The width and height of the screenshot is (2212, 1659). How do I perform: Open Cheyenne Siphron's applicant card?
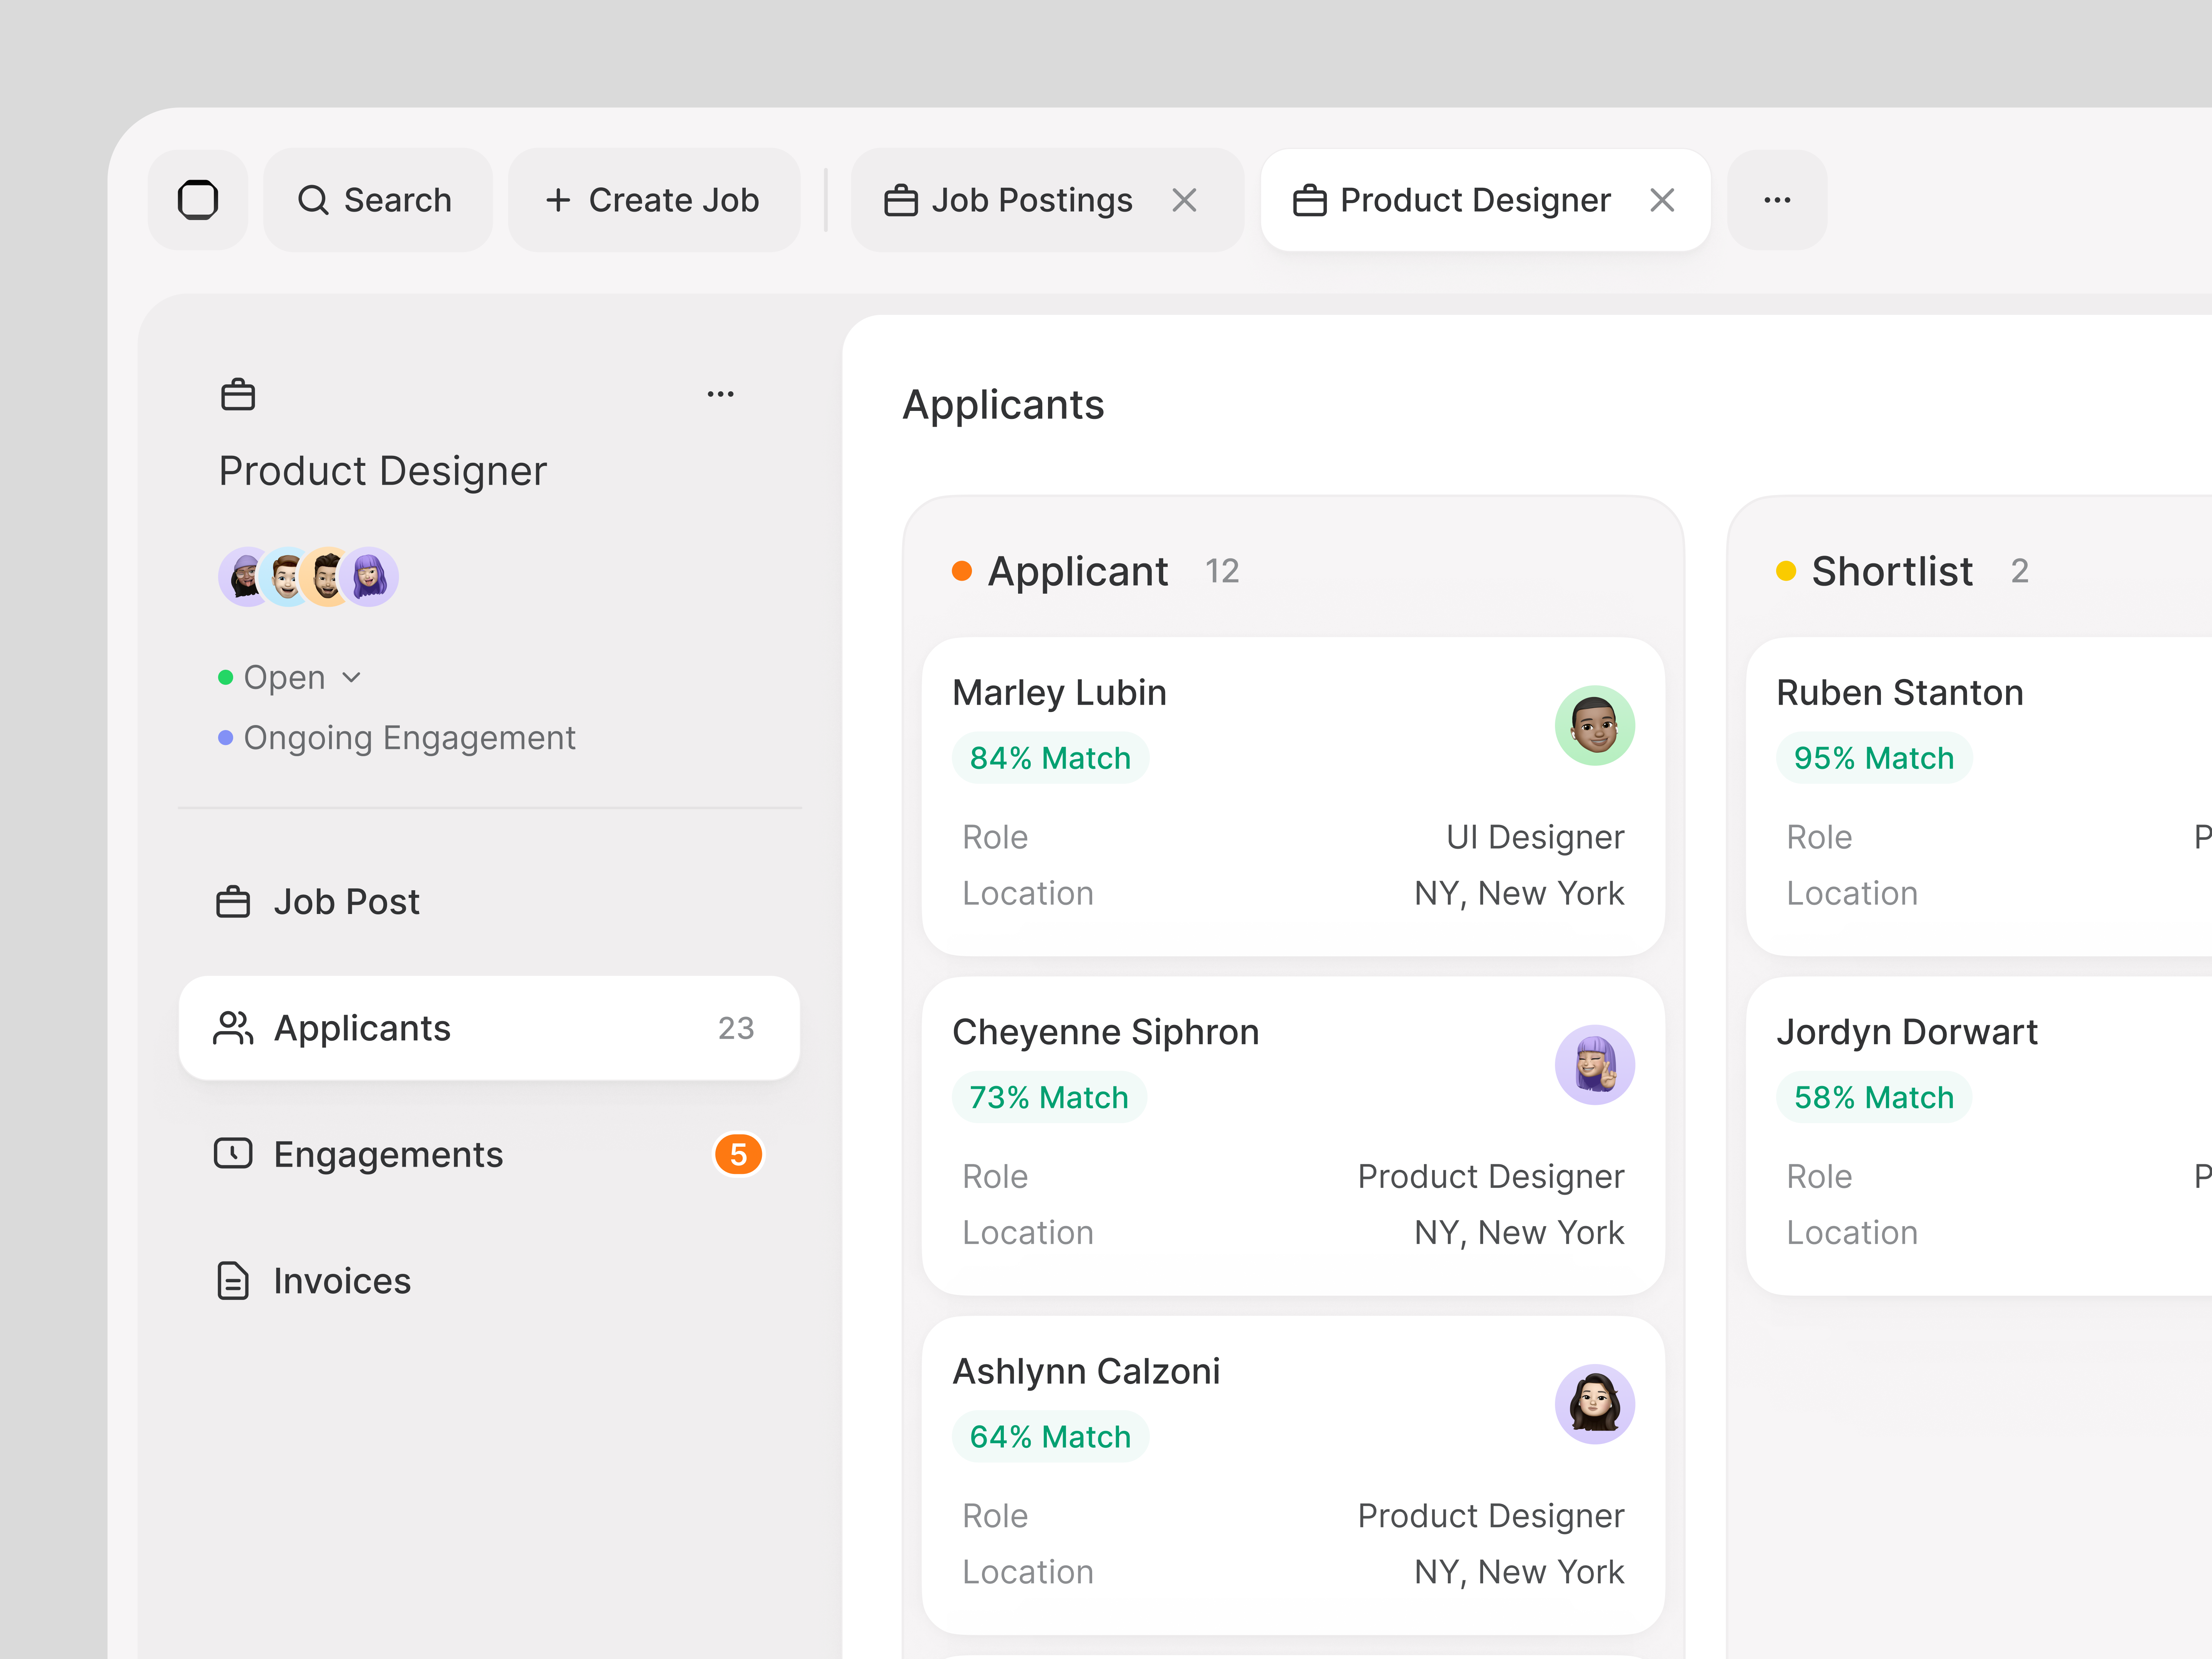1293,1136
